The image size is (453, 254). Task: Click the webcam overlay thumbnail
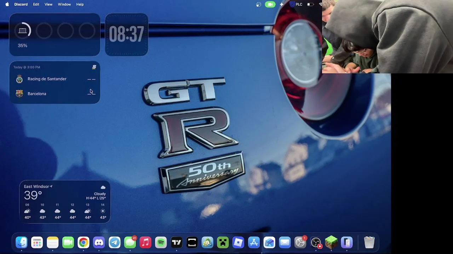pos(388,37)
